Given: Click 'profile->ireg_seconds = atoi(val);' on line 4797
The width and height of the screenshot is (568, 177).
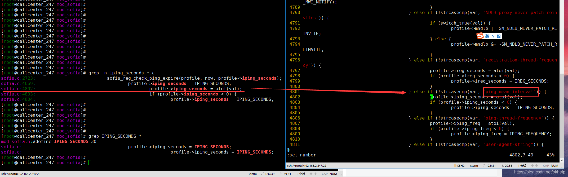Looking at the screenshot, I should [475, 71].
